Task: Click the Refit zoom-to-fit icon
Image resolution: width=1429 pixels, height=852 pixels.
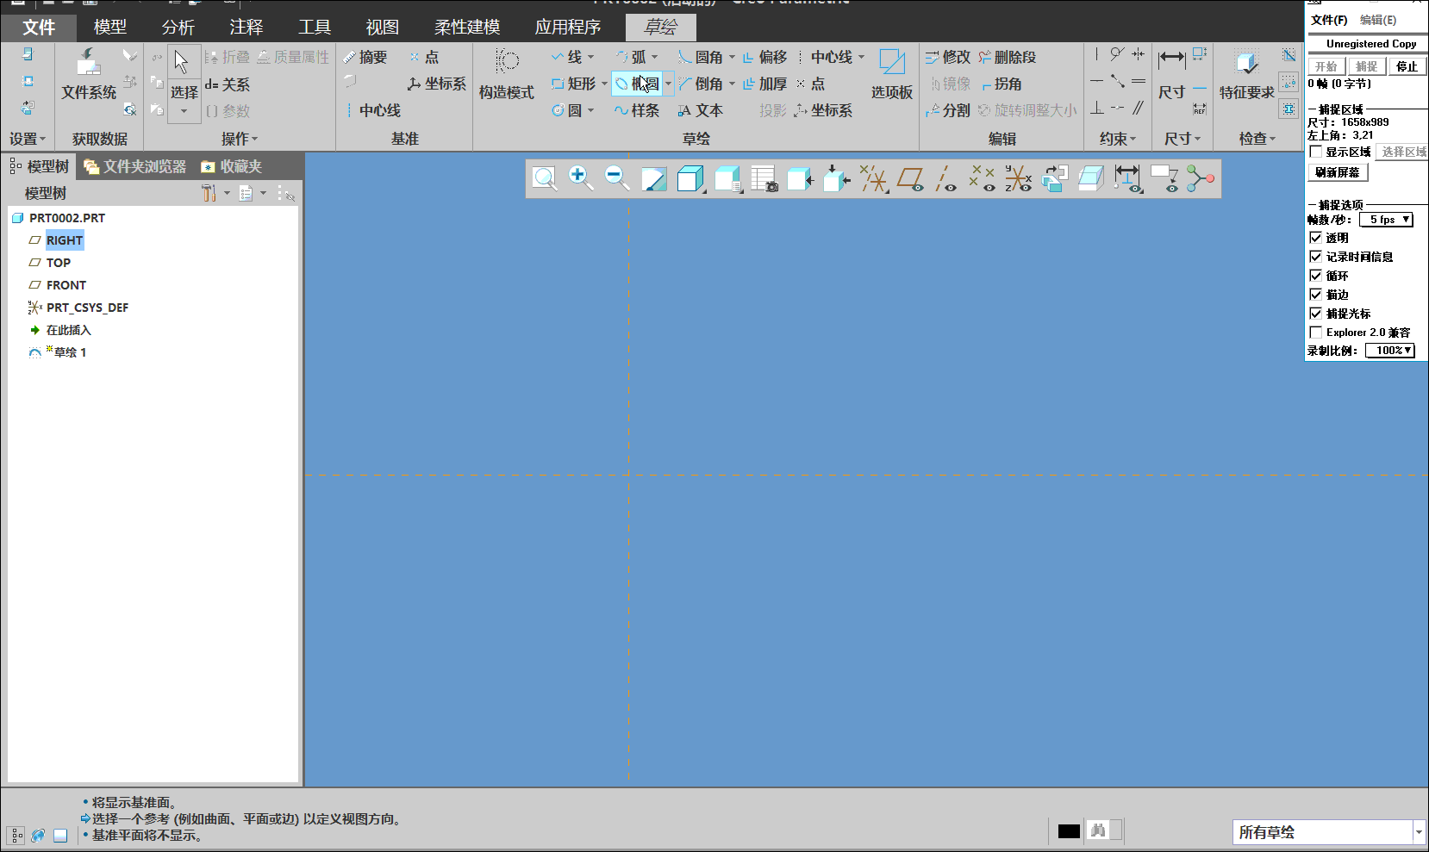Action: (545, 178)
